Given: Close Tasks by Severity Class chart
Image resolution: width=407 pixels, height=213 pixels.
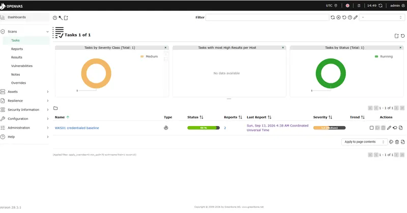Looking at the screenshot, I should tap(165, 47).
